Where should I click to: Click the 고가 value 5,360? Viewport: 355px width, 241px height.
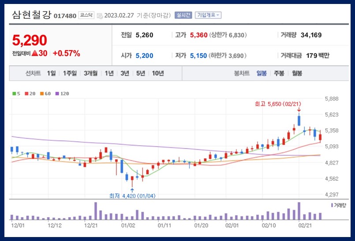tap(198, 35)
